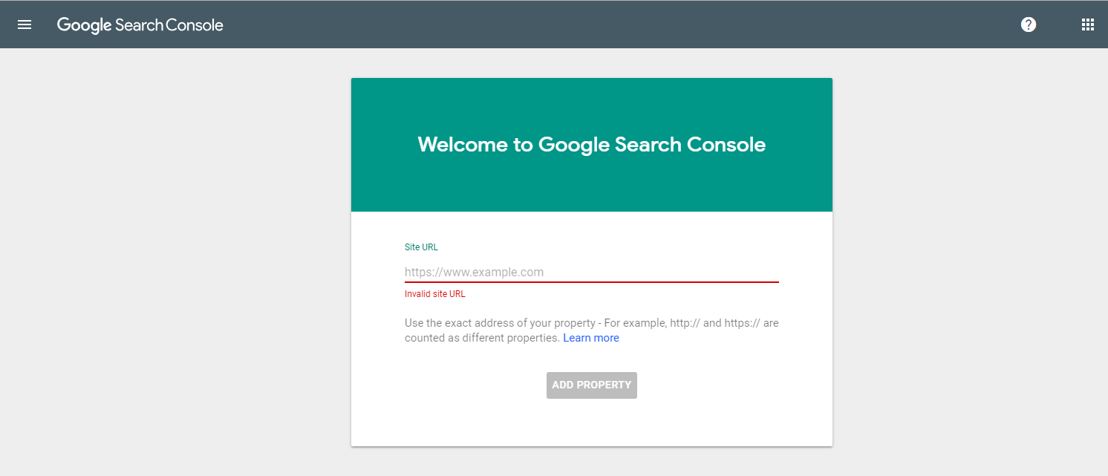Click the blank white area below ADD PROPERTY
This screenshot has height=476, width=1108.
pyautogui.click(x=591, y=423)
